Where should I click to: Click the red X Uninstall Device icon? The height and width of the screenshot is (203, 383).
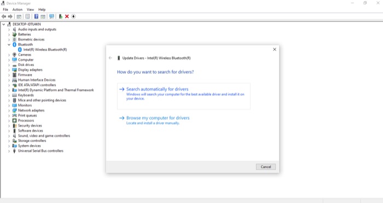tap(67, 16)
